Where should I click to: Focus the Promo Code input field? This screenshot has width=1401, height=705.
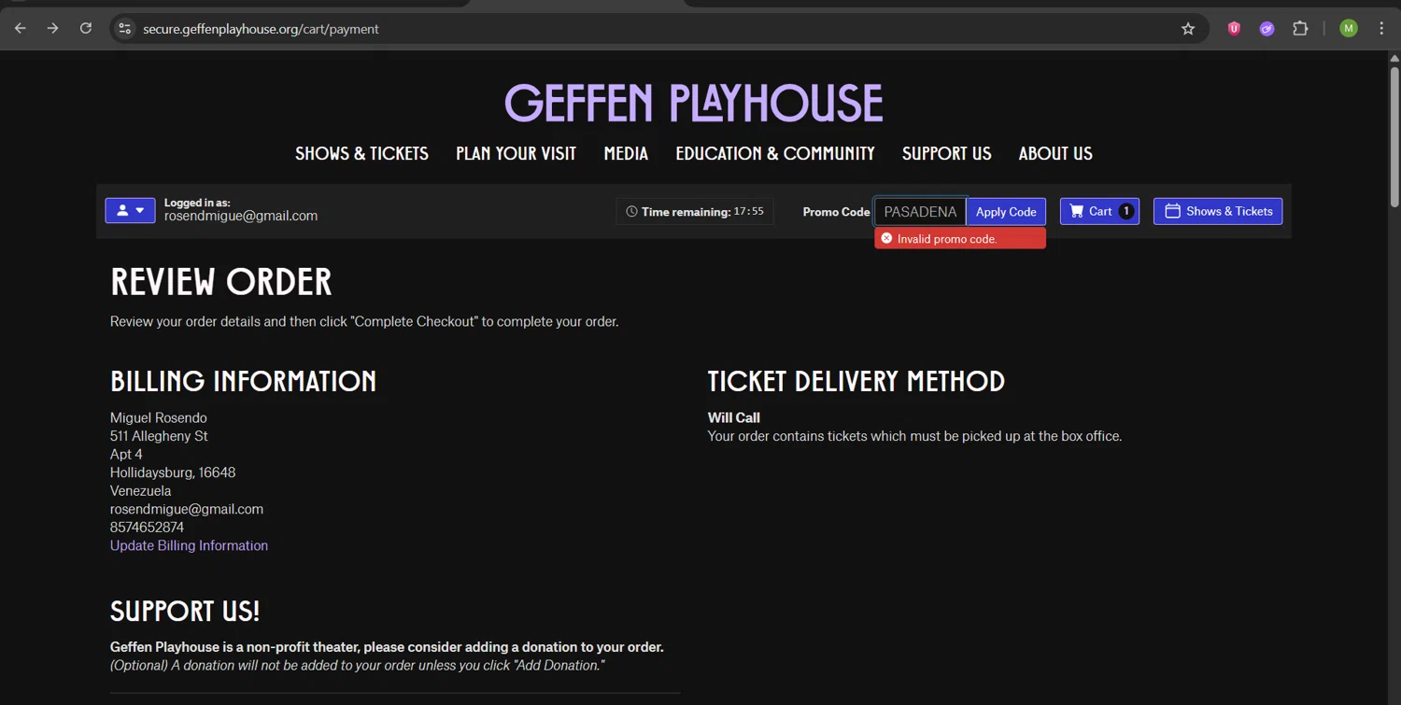(x=920, y=212)
